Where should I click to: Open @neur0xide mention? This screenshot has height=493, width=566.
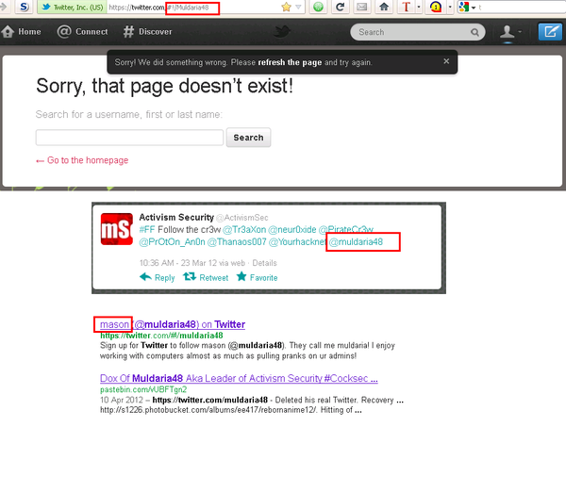[x=292, y=230]
